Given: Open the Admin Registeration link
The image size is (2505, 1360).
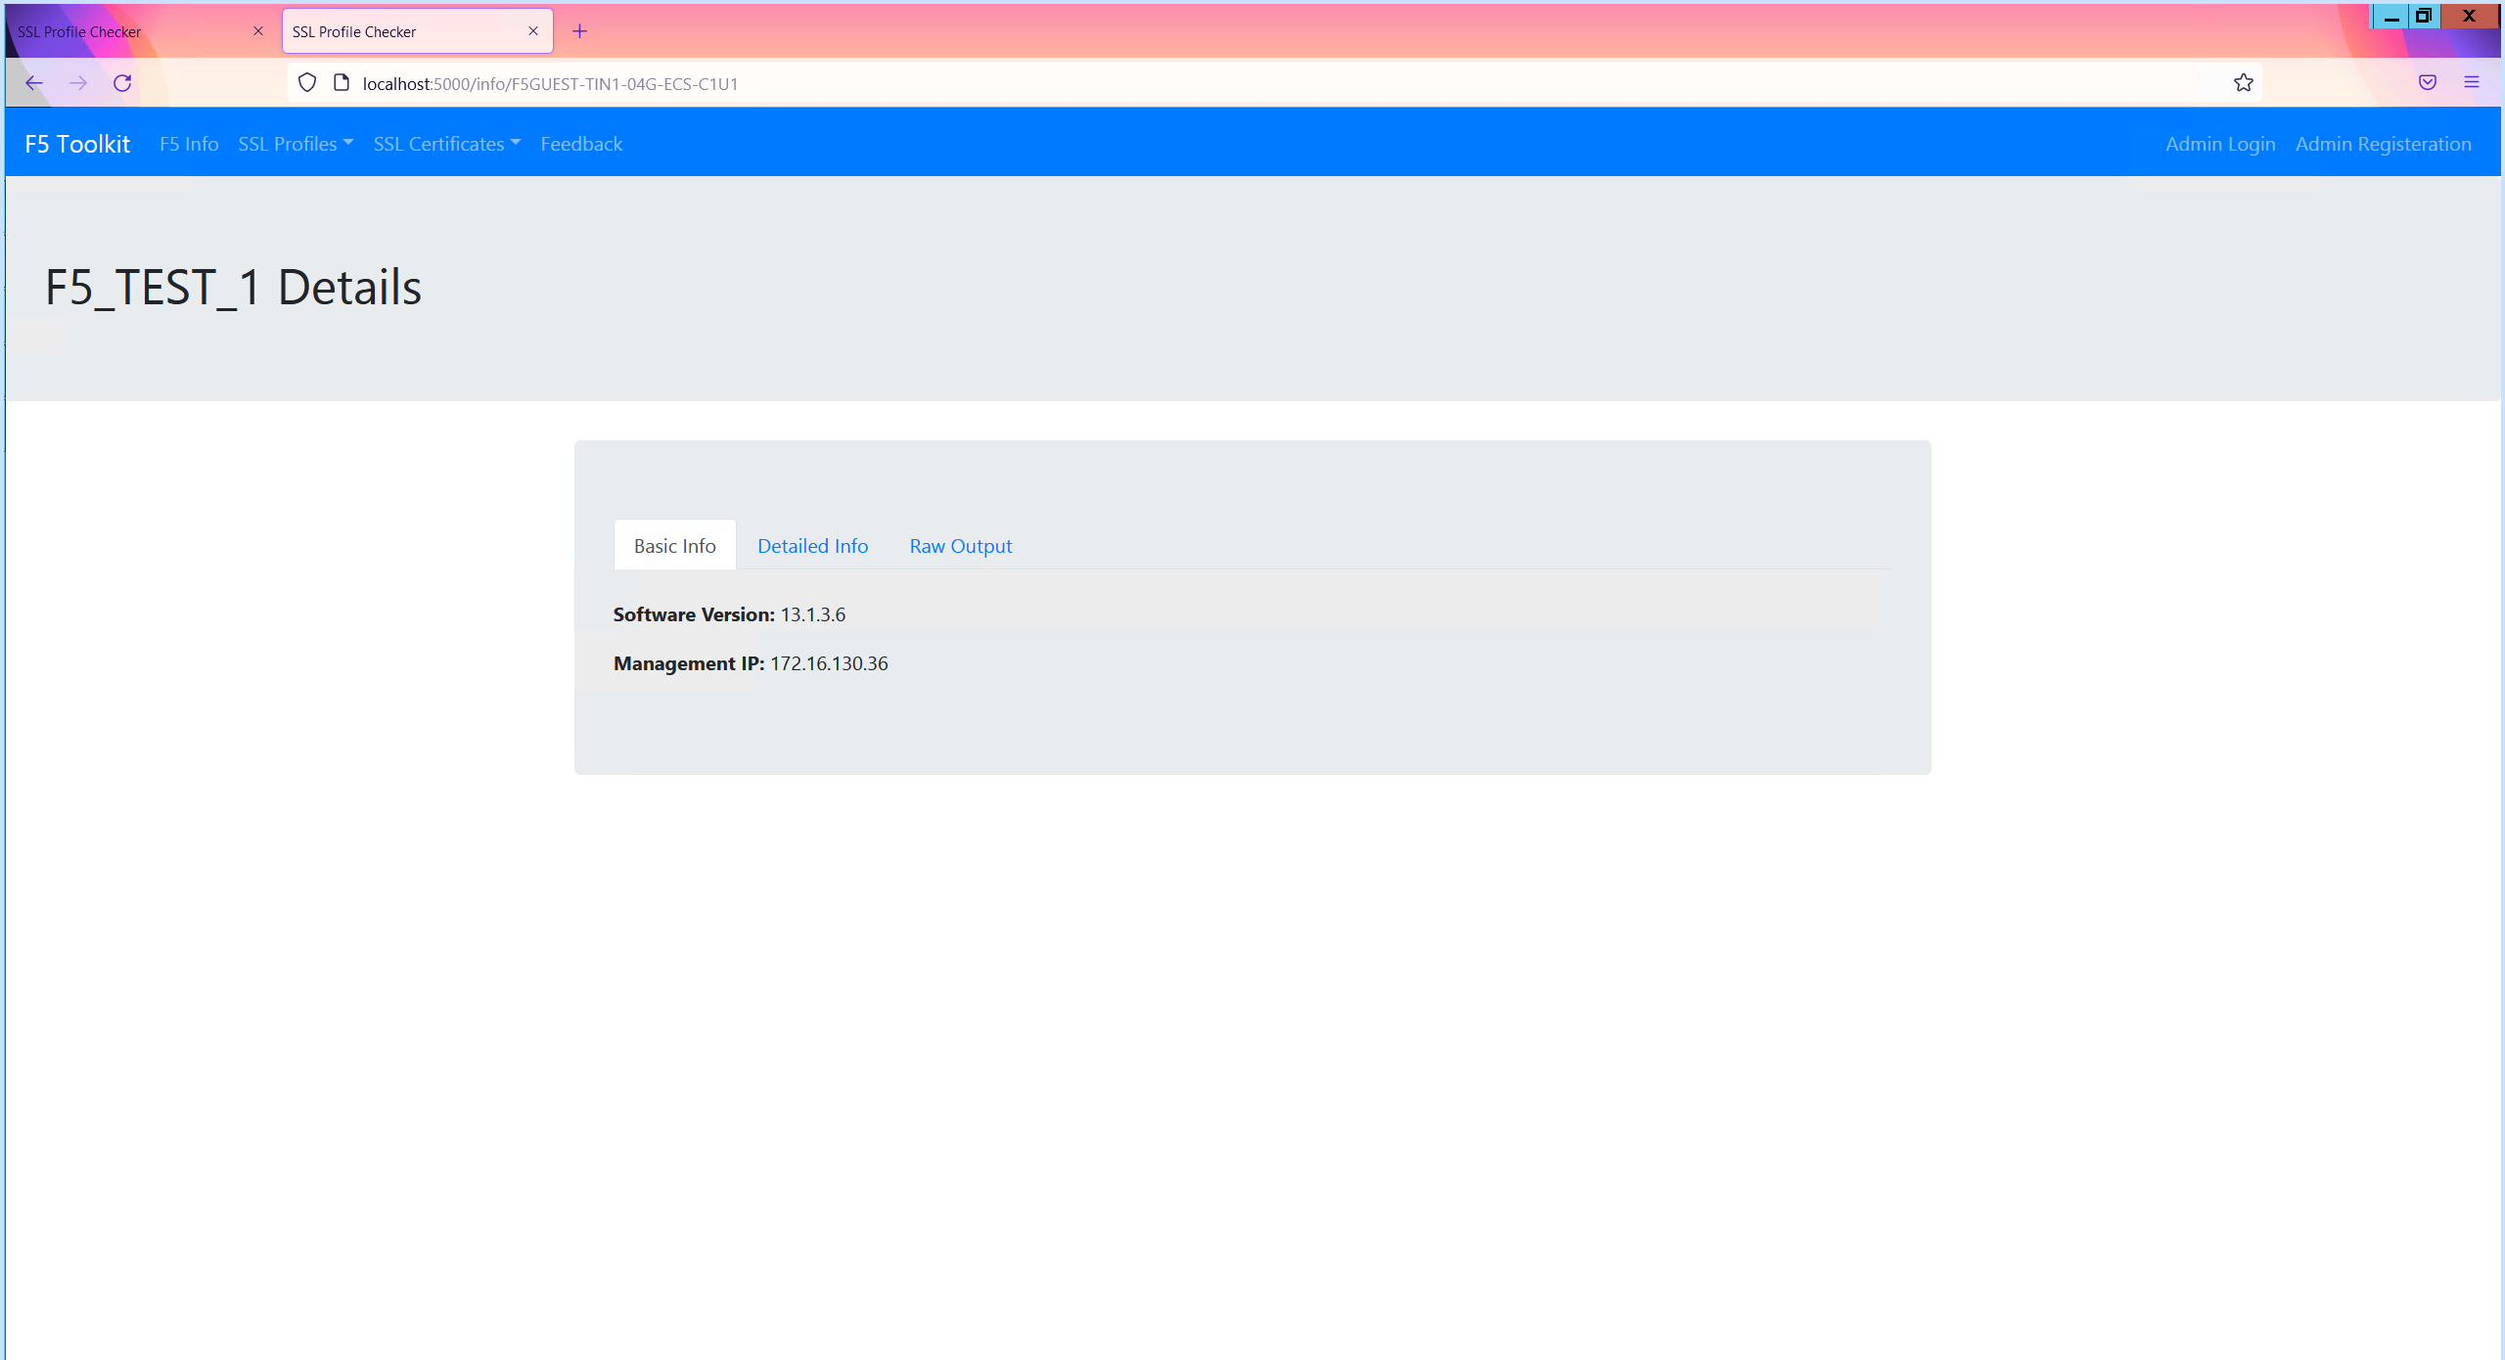Looking at the screenshot, I should [2383, 144].
